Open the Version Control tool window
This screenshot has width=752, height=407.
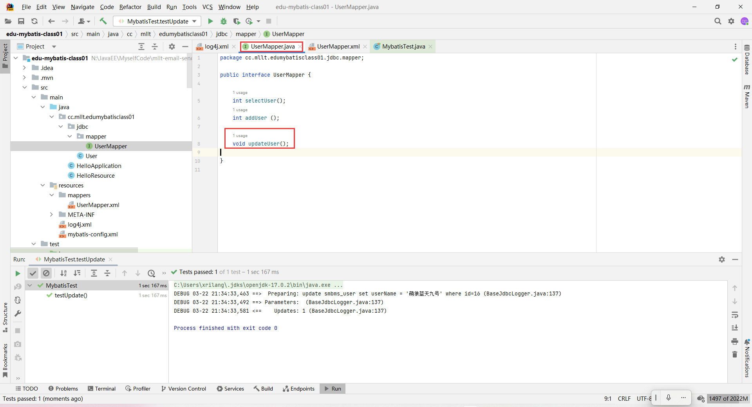pos(183,389)
